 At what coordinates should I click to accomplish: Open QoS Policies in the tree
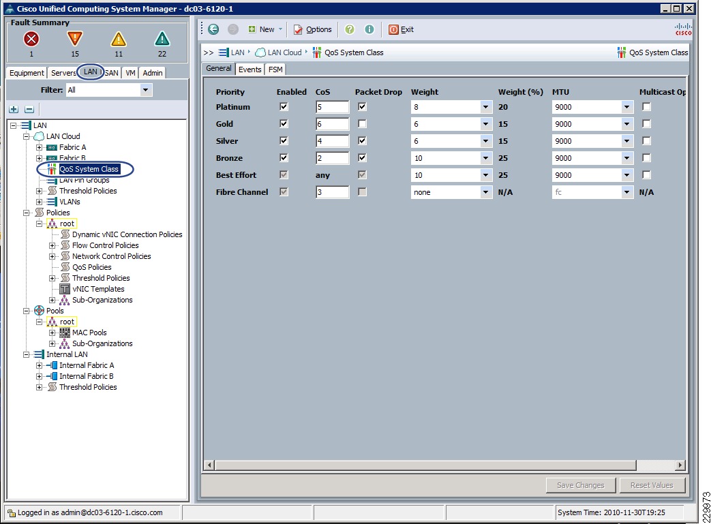91,267
